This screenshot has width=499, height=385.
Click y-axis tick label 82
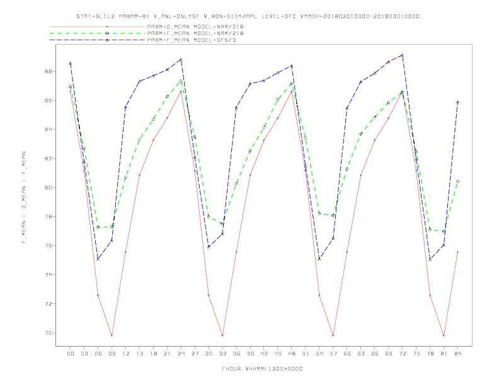[x=49, y=159]
